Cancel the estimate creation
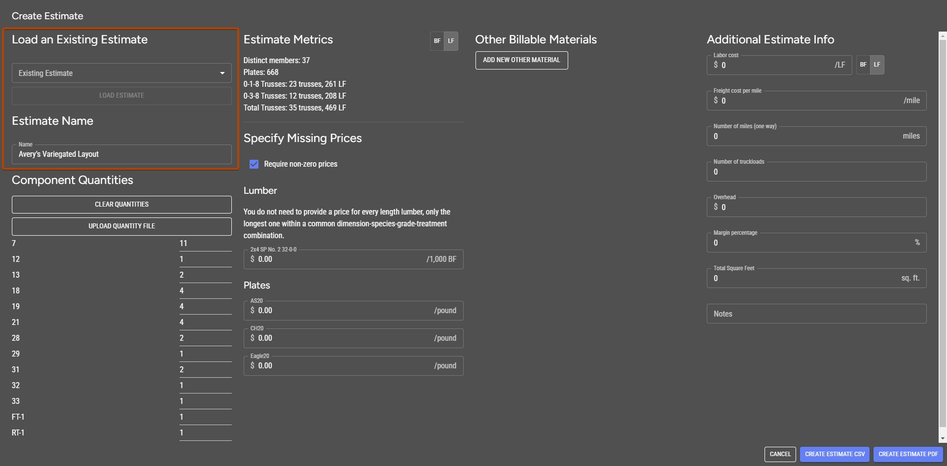 (780, 454)
